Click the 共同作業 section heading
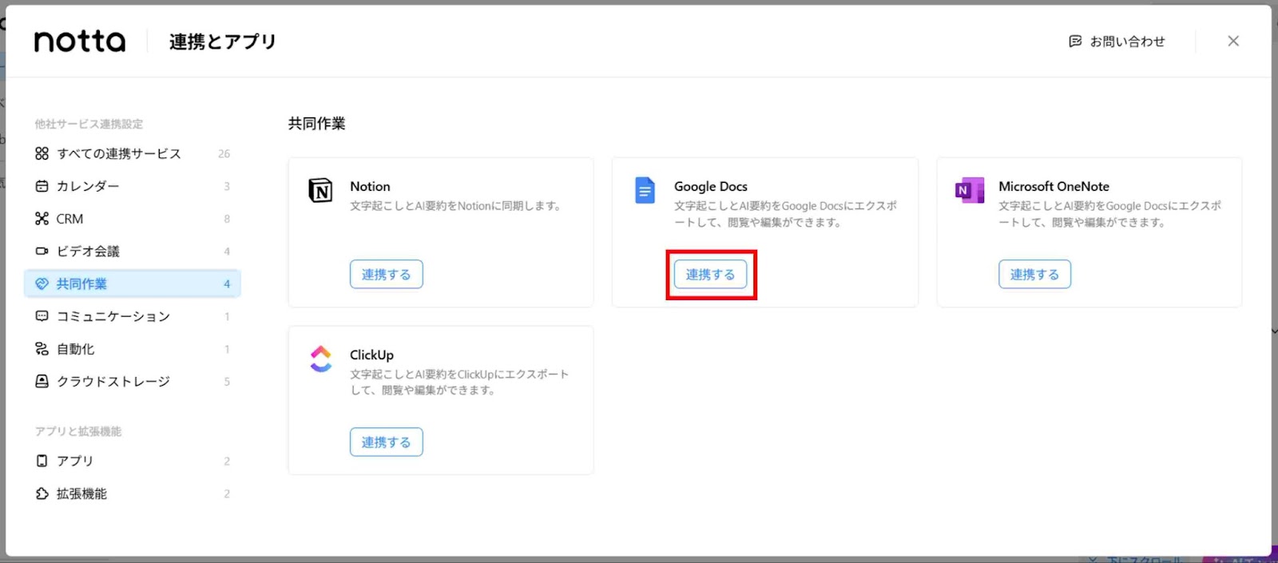The height and width of the screenshot is (563, 1278). (317, 124)
